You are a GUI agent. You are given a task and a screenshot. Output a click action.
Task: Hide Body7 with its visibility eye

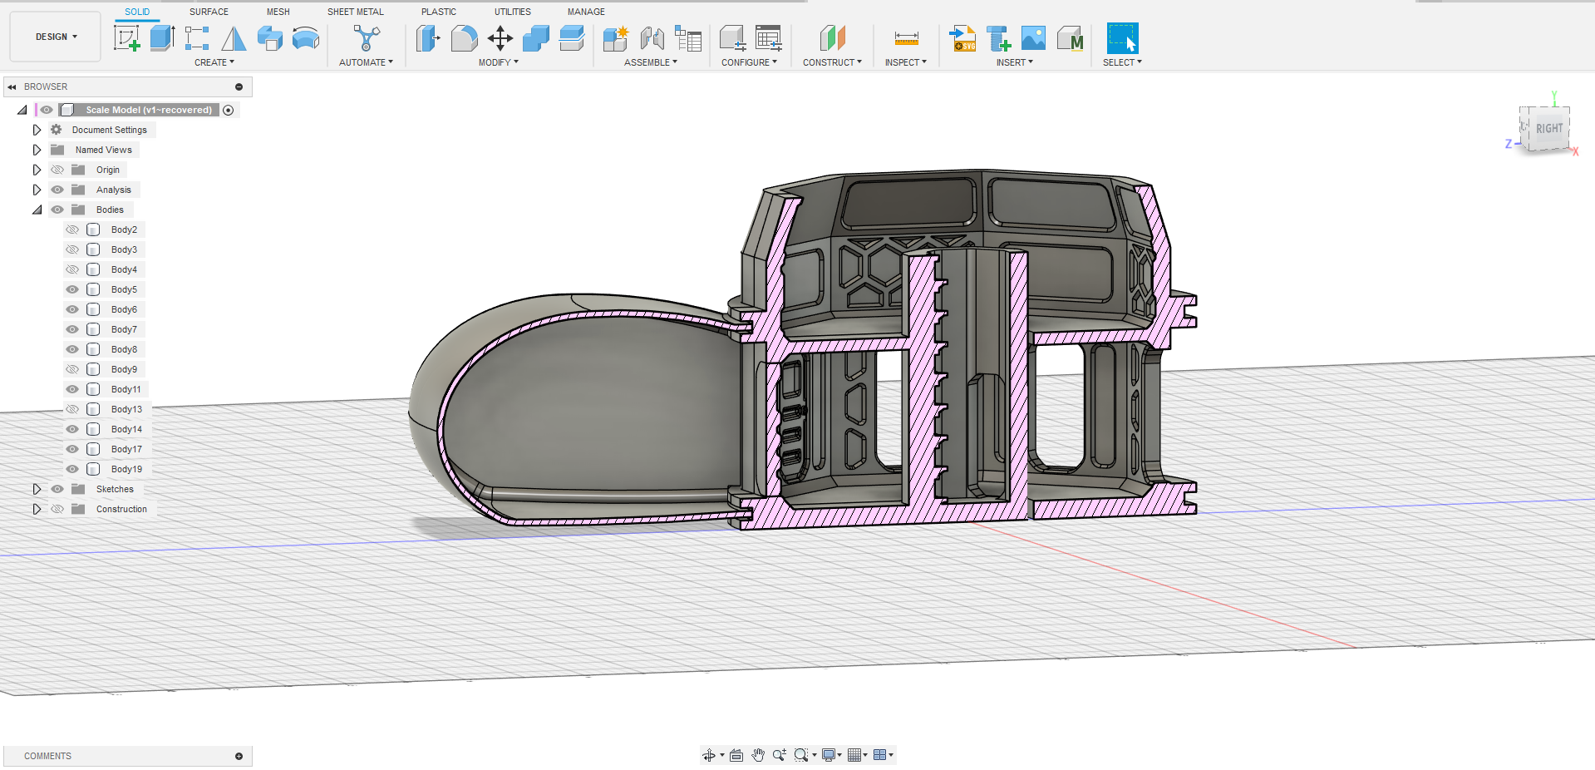[x=72, y=329]
